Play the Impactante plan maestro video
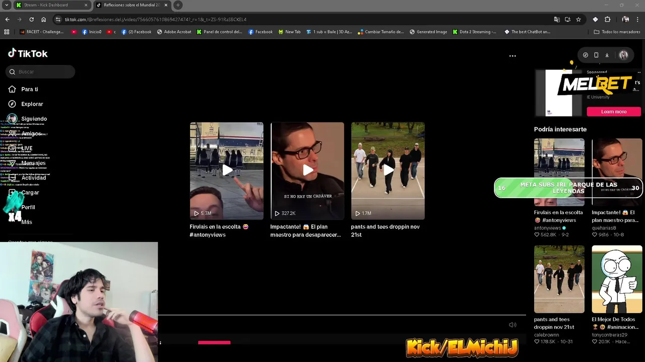Viewport: 645px width, 362px height. 307,170
